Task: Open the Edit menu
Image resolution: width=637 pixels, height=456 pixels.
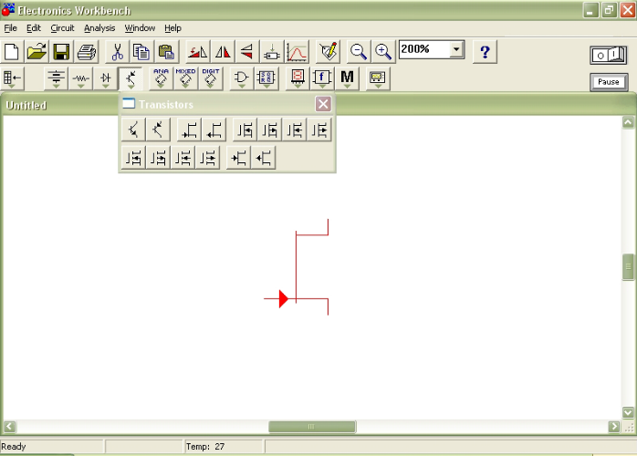Action: tap(34, 28)
